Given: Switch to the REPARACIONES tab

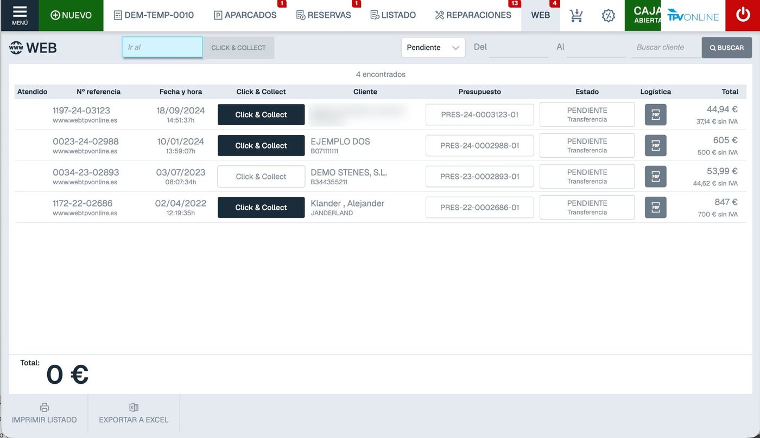Looking at the screenshot, I should pyautogui.click(x=473, y=15).
